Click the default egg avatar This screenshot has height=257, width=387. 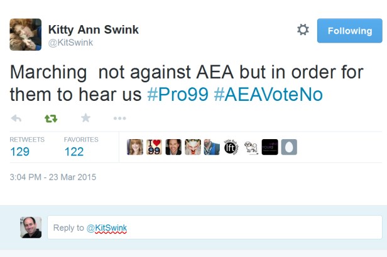[x=288, y=147]
